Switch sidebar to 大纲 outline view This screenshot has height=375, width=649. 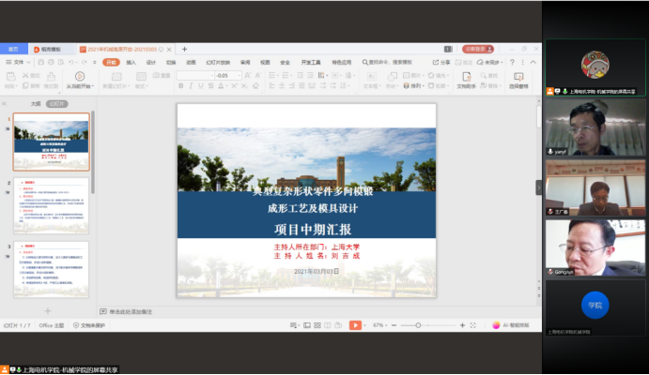36,104
